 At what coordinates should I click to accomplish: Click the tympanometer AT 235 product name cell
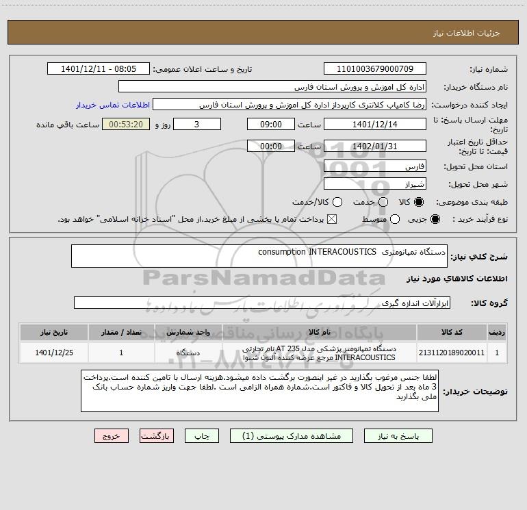[320, 353]
